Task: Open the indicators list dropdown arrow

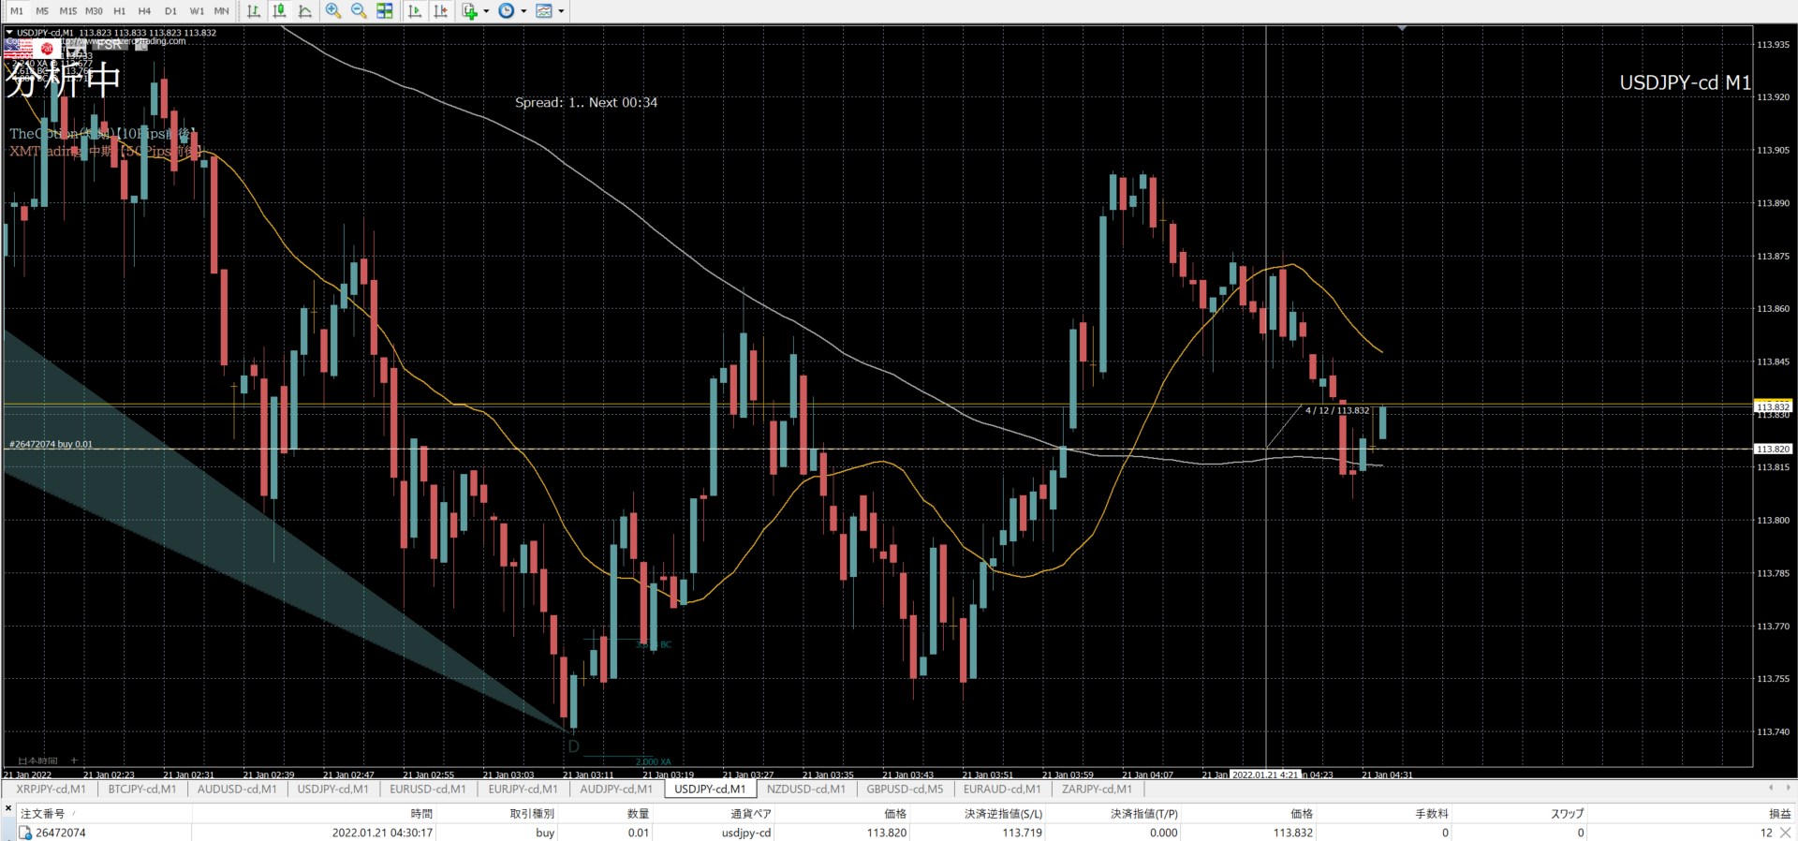Action: [486, 11]
